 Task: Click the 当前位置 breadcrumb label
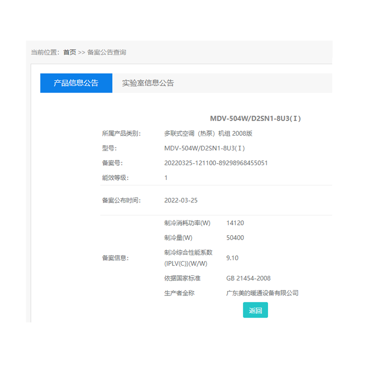[45, 52]
